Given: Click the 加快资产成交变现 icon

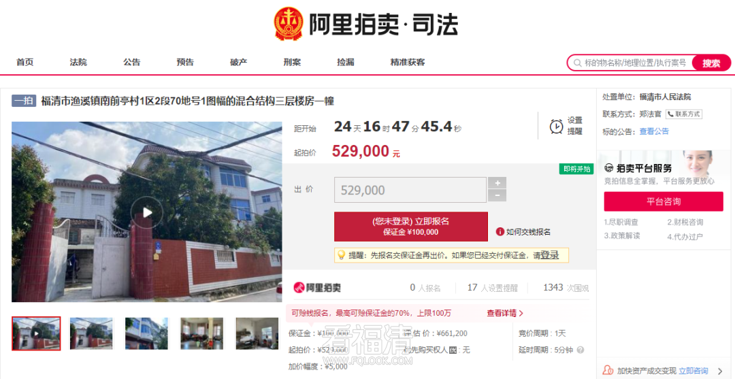Looking at the screenshot, I should click(x=608, y=371).
